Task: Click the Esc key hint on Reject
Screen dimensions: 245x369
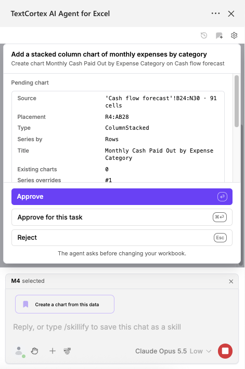Action: 220,238
